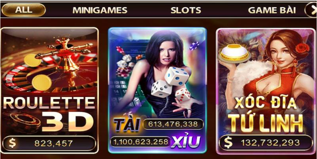Select the TÀI label

click(x=127, y=124)
